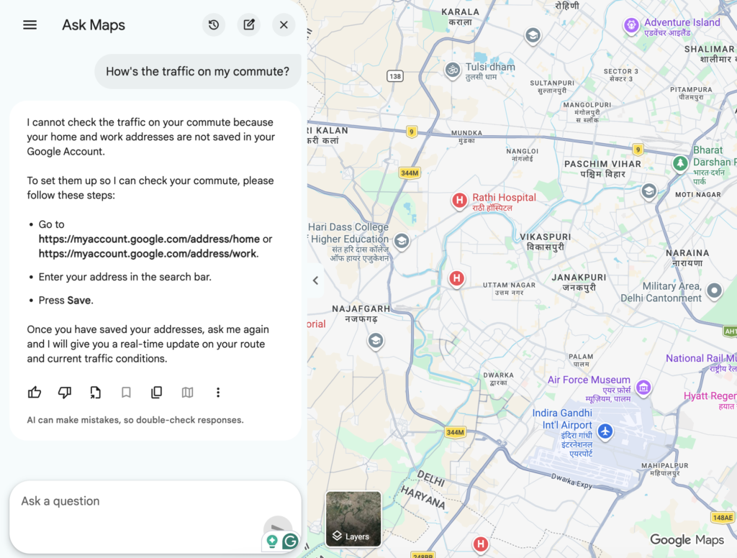Select hospital marker near Uttam Nagar
The image size is (737, 558).
tap(456, 278)
